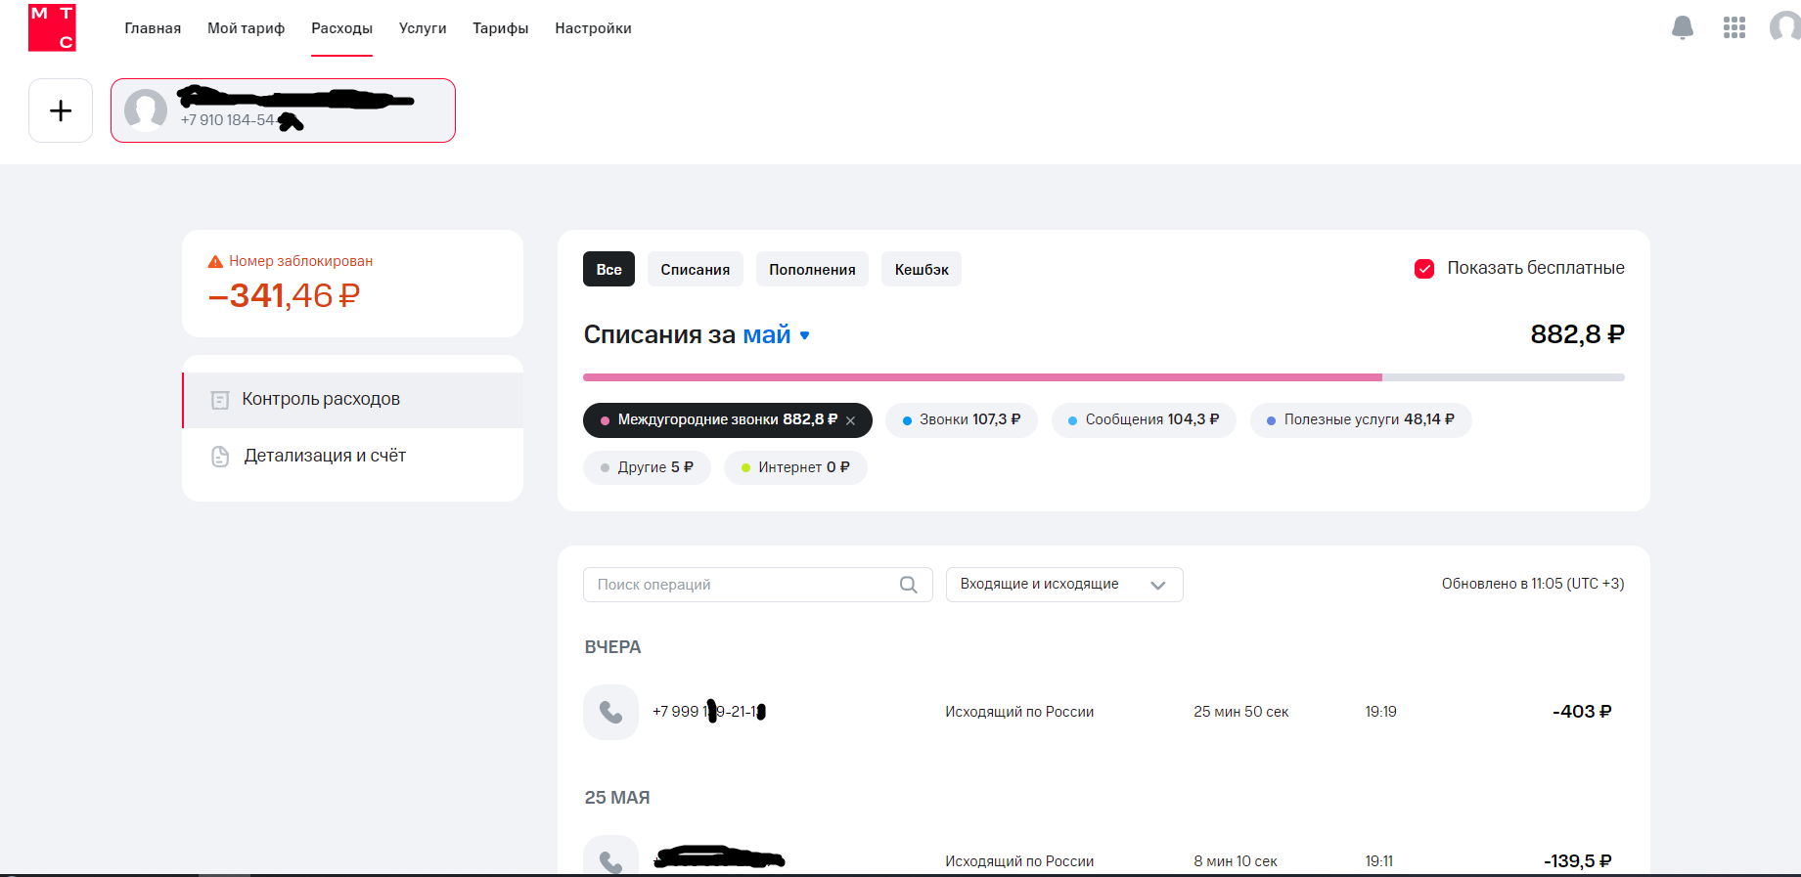Click the +7 999 call number

point(708,712)
